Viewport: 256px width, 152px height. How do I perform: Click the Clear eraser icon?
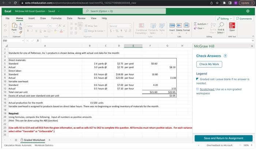[x=195, y=28]
